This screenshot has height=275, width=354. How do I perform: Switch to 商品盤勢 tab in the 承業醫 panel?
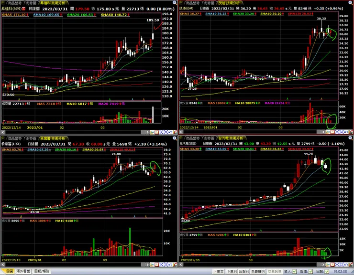click(15, 138)
